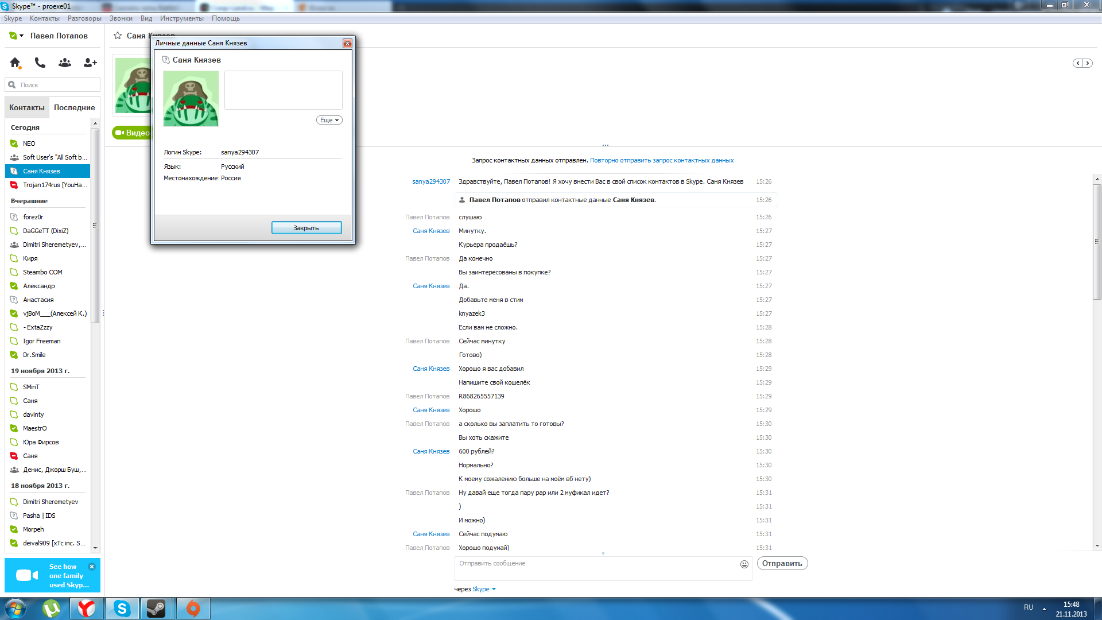This screenshot has width=1102, height=620.
Task: Open the emoticon picker icon
Action: [744, 564]
